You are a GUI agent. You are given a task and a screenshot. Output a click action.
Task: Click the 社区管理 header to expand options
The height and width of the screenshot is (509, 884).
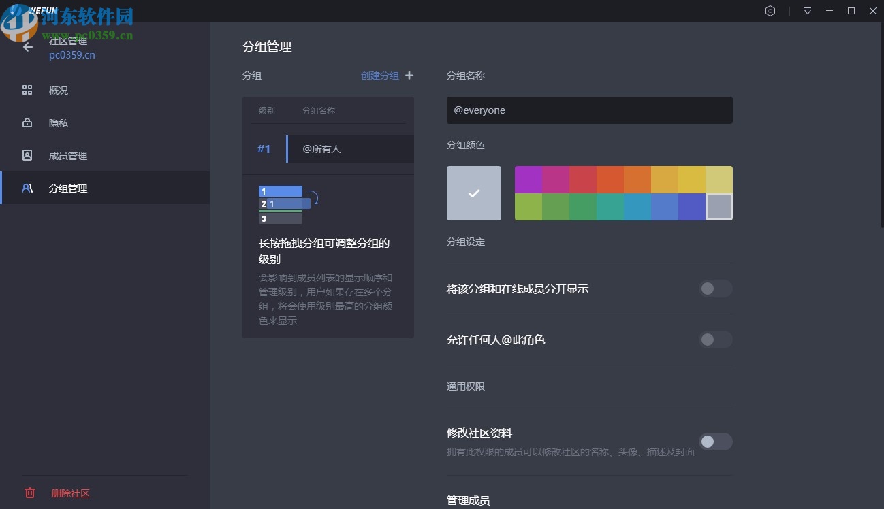(x=68, y=41)
